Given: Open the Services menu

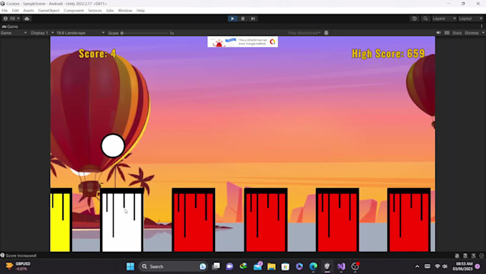Looking at the screenshot, I should 95,11.
